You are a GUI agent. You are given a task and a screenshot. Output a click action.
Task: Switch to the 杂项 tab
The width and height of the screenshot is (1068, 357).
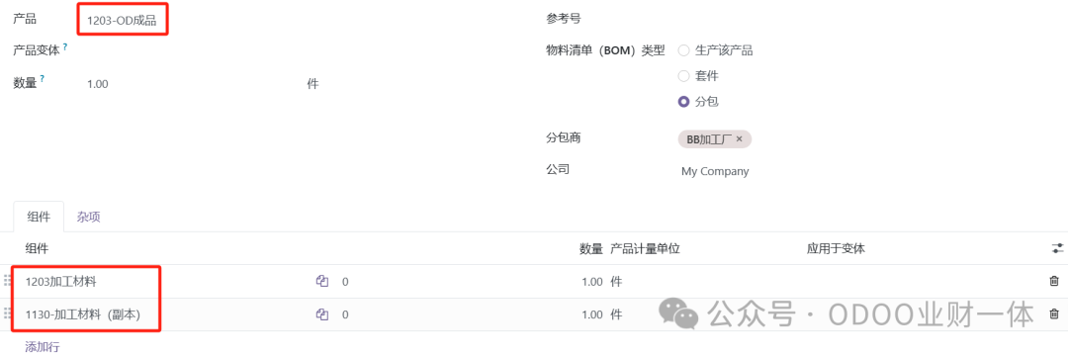[89, 218]
